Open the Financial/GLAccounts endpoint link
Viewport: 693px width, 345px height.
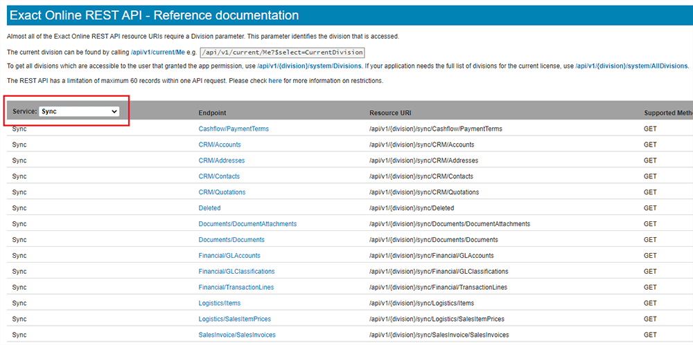pyautogui.click(x=229, y=256)
